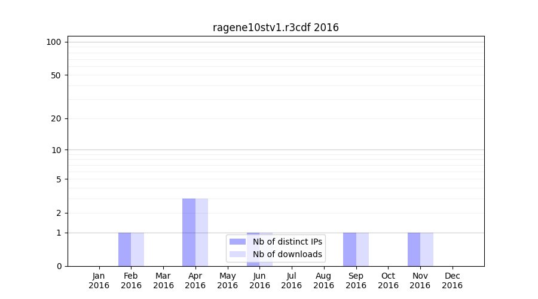Click the September 2016 downloads bar
Viewport: 538px width, 299px height.
point(362,249)
